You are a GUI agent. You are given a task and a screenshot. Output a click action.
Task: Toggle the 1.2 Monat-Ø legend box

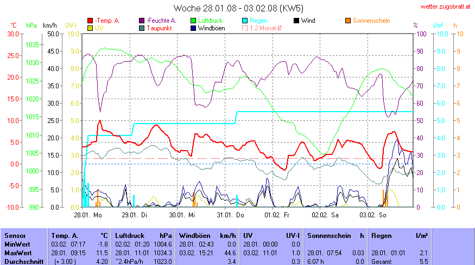click(245, 28)
